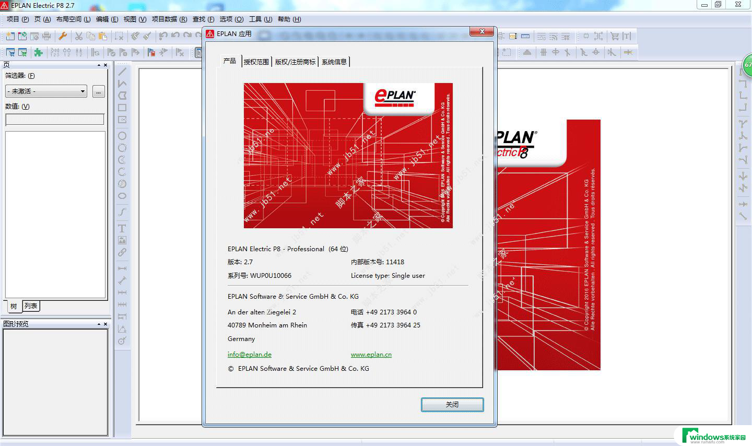Click the 数值 value input field
The height and width of the screenshot is (446, 752).
(55, 120)
